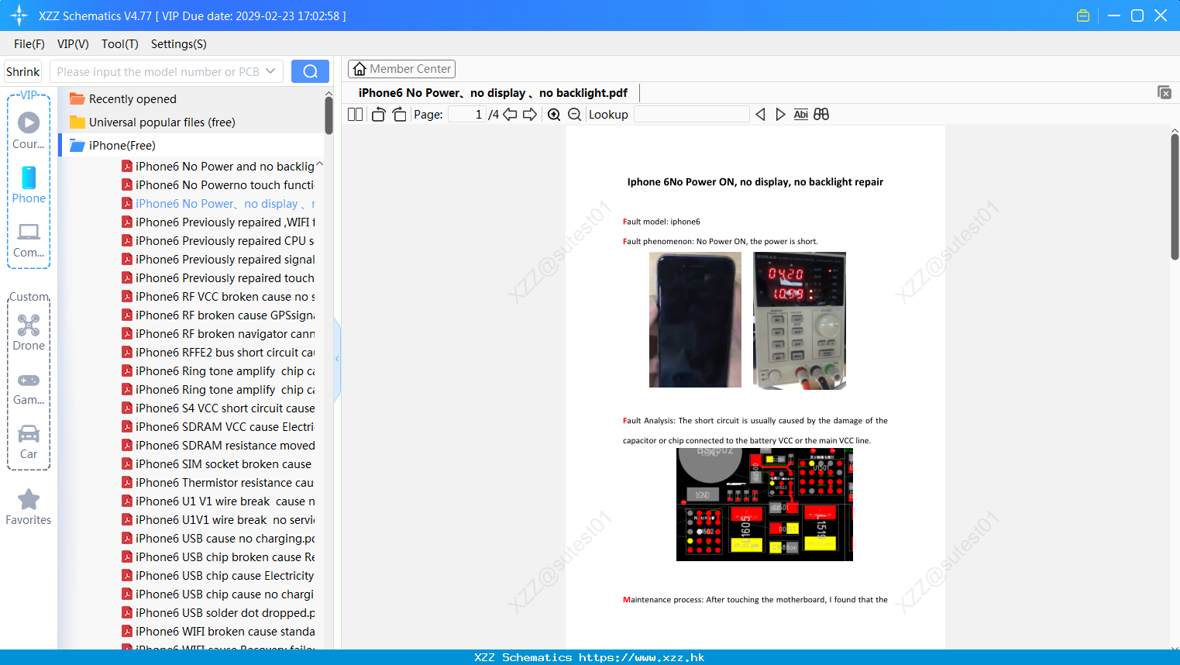Open the Car category

29,441
